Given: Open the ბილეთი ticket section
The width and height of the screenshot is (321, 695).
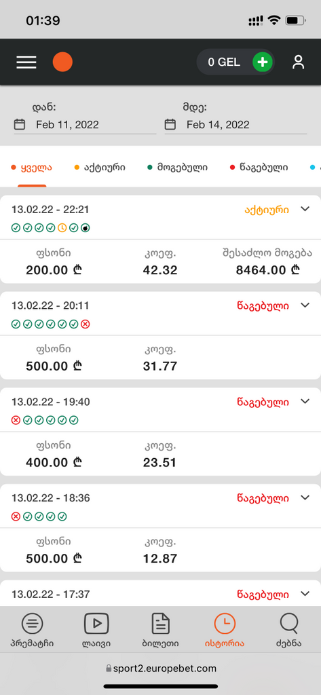Looking at the screenshot, I should [160, 631].
